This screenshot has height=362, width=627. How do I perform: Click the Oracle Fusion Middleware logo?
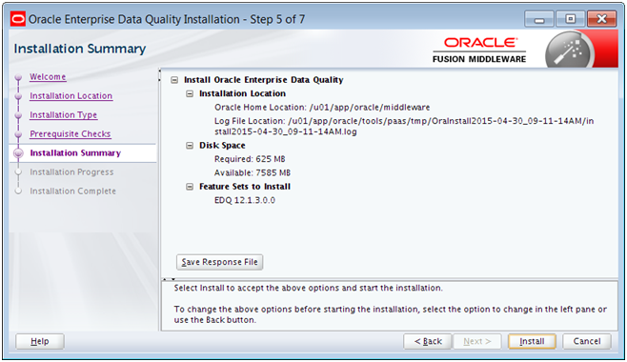[479, 50]
